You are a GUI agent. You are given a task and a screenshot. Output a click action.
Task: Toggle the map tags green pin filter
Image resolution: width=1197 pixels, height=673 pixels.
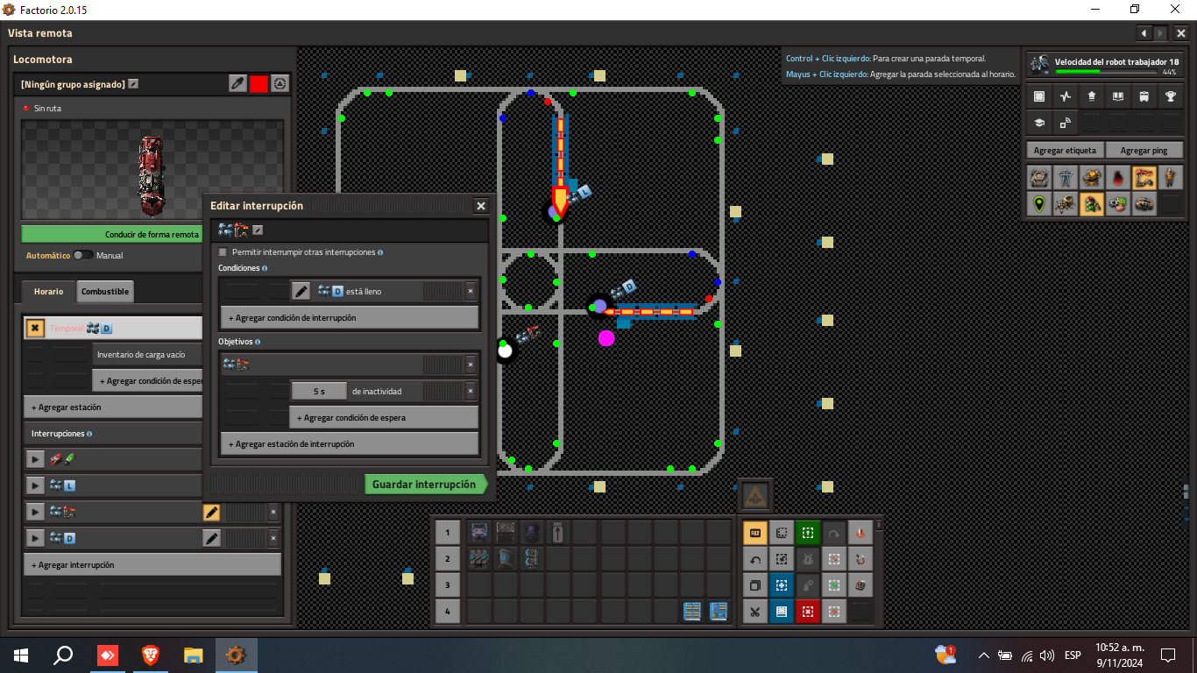click(x=1039, y=205)
